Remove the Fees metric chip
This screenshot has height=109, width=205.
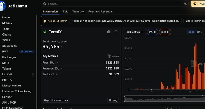point(168,32)
